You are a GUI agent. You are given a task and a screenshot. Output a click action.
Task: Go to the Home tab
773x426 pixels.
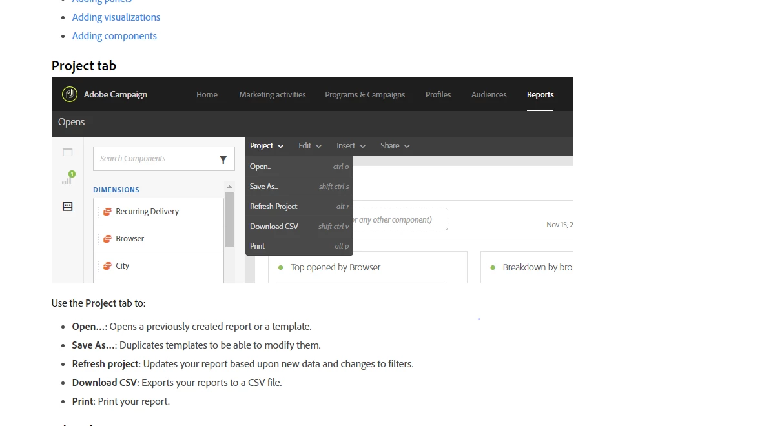[x=207, y=94]
